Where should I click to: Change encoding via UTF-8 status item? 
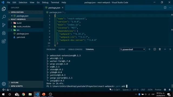136,90
